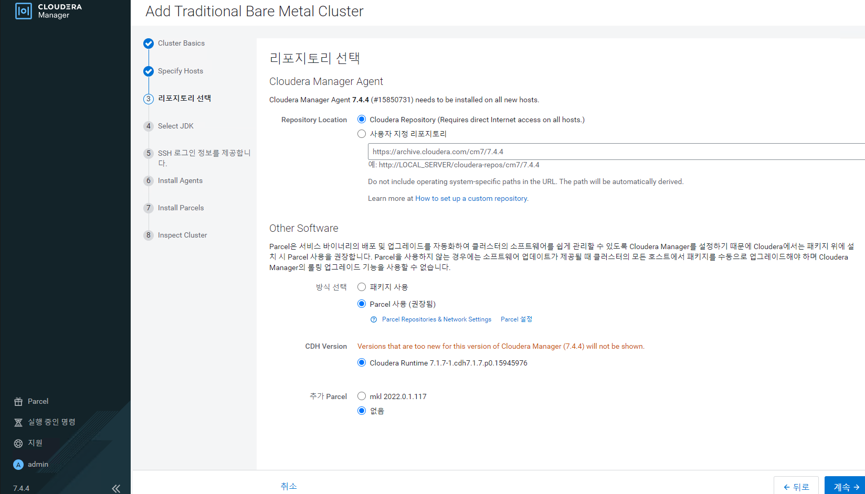Open the support lifebuoy icon
This screenshot has height=494, width=865.
coord(18,444)
